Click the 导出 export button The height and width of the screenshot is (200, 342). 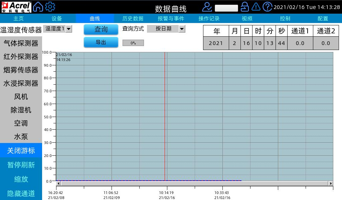[101, 42]
